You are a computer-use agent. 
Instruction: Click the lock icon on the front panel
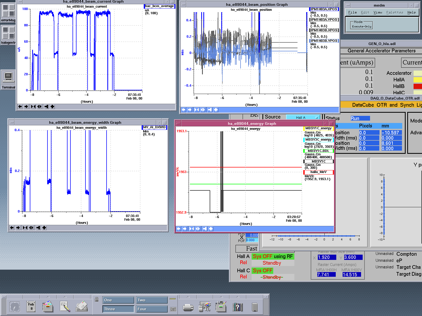97,300
